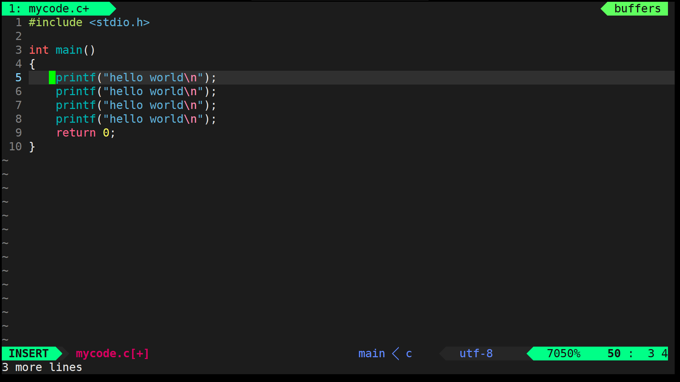This screenshot has width=680, height=382.
Task: Click the 7050% percentage indicator
Action: [x=563, y=353]
